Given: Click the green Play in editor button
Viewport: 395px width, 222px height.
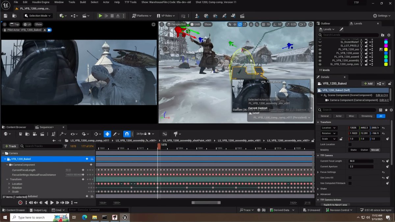Looking at the screenshot, I should click(100, 16).
